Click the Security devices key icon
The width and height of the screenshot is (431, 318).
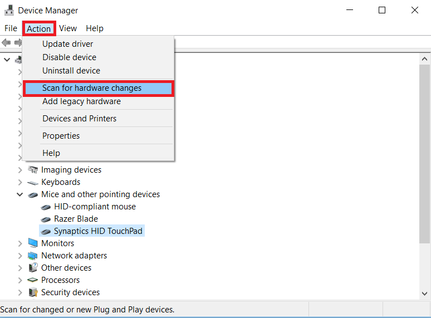click(33, 292)
